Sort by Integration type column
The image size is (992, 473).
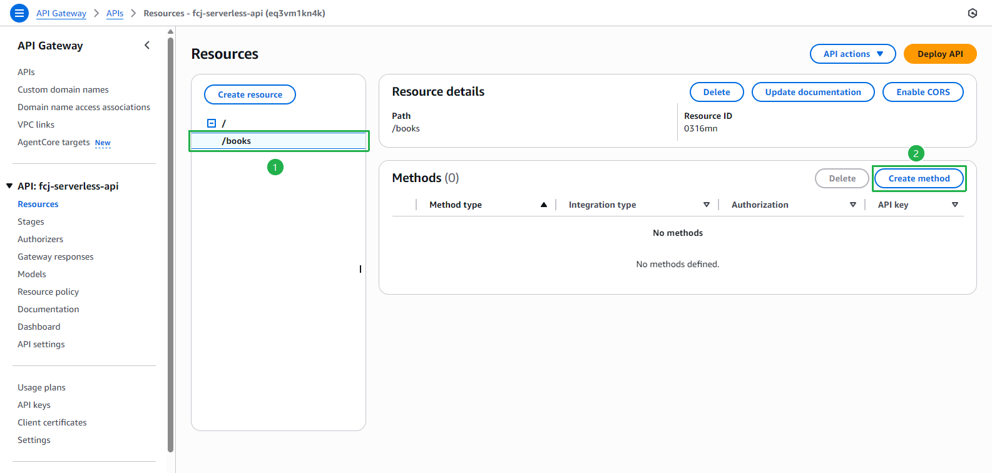pos(707,205)
